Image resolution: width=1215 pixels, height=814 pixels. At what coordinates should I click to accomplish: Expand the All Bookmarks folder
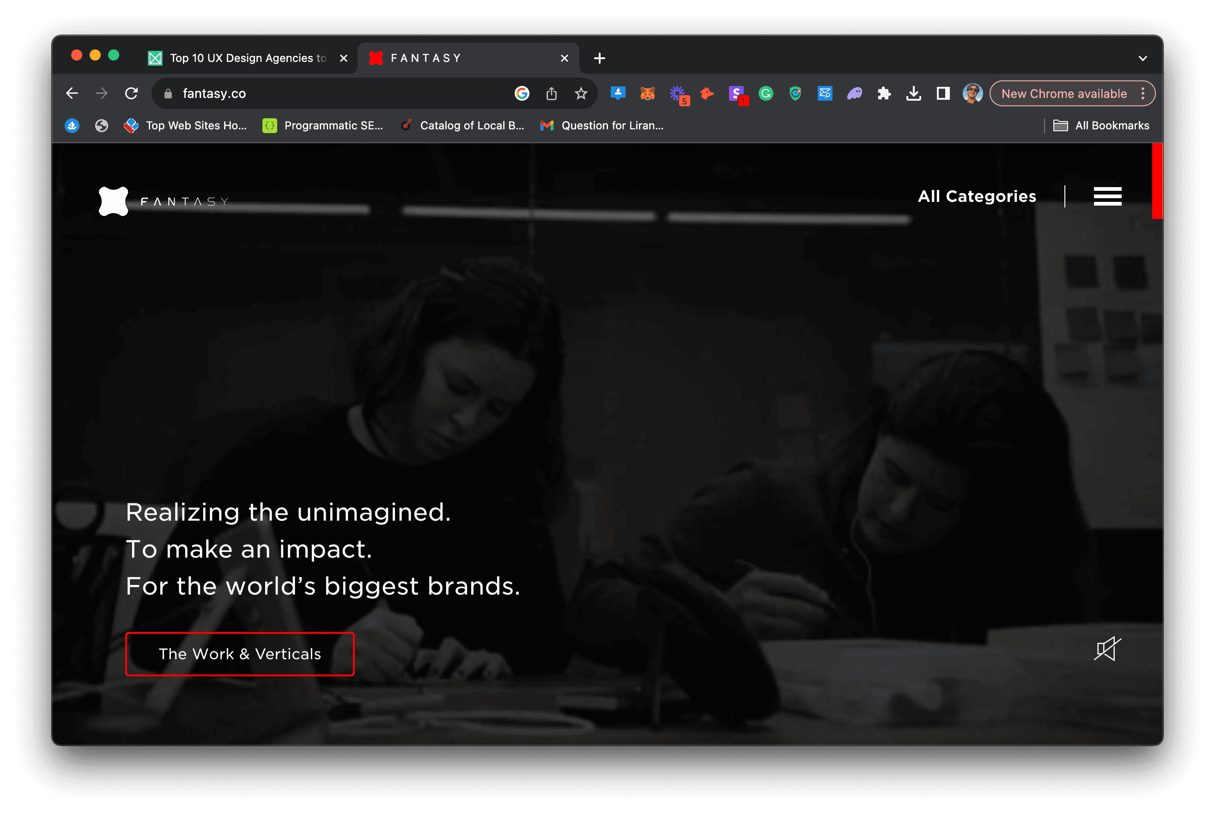click(x=1101, y=125)
